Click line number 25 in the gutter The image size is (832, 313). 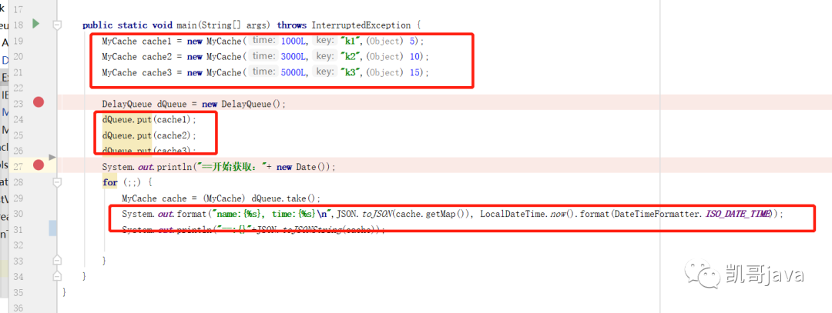pos(18,135)
